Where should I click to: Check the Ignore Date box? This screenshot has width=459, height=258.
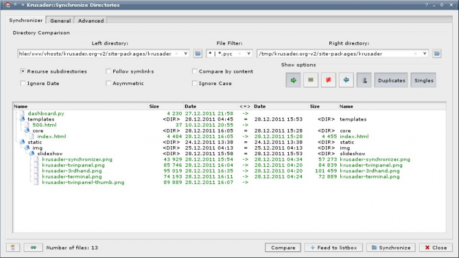[23, 83]
